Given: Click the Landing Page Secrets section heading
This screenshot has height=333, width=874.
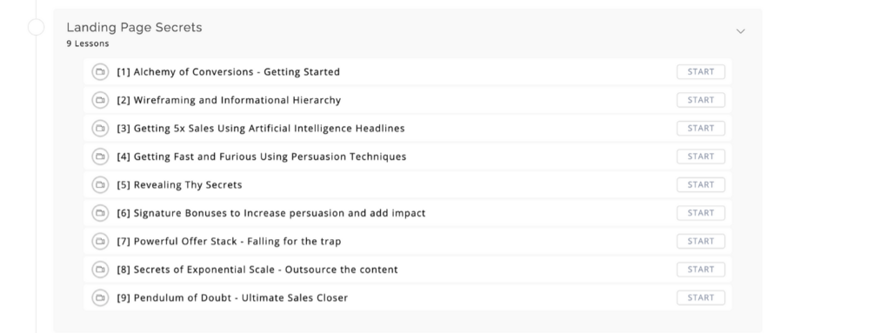Looking at the screenshot, I should [134, 27].
